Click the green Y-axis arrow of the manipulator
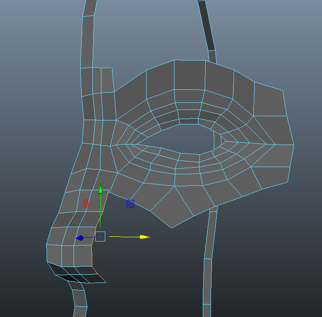Viewport: 322px width, 317px height. 100,188
